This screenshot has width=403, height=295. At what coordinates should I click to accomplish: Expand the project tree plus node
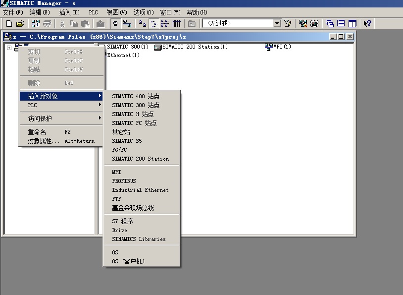tap(9, 48)
